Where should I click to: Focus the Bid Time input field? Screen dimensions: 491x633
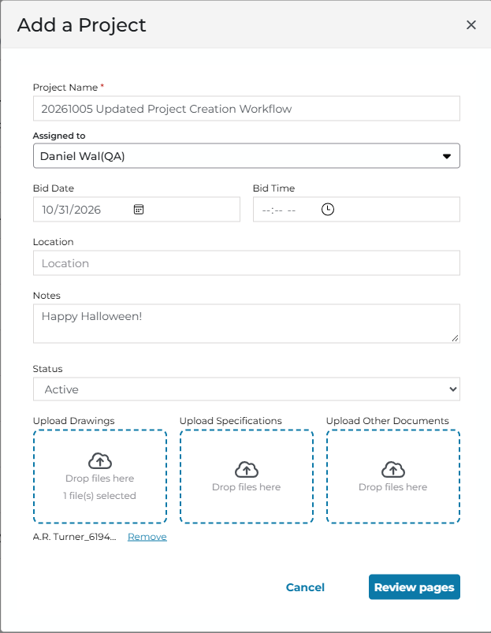click(x=356, y=210)
